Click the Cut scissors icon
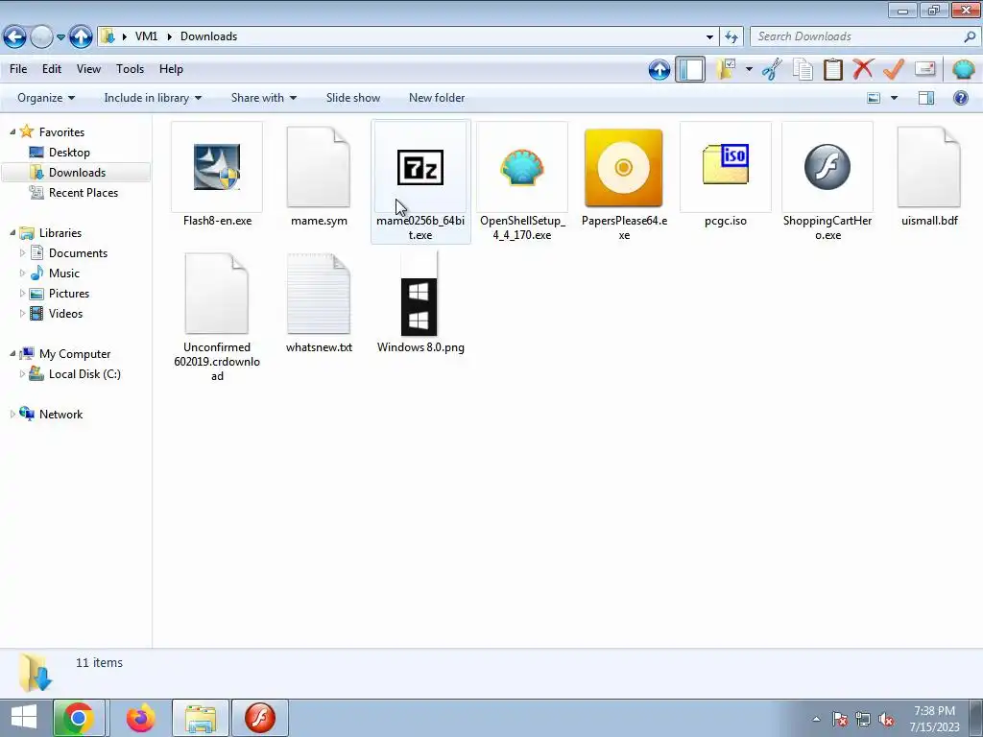 click(772, 69)
